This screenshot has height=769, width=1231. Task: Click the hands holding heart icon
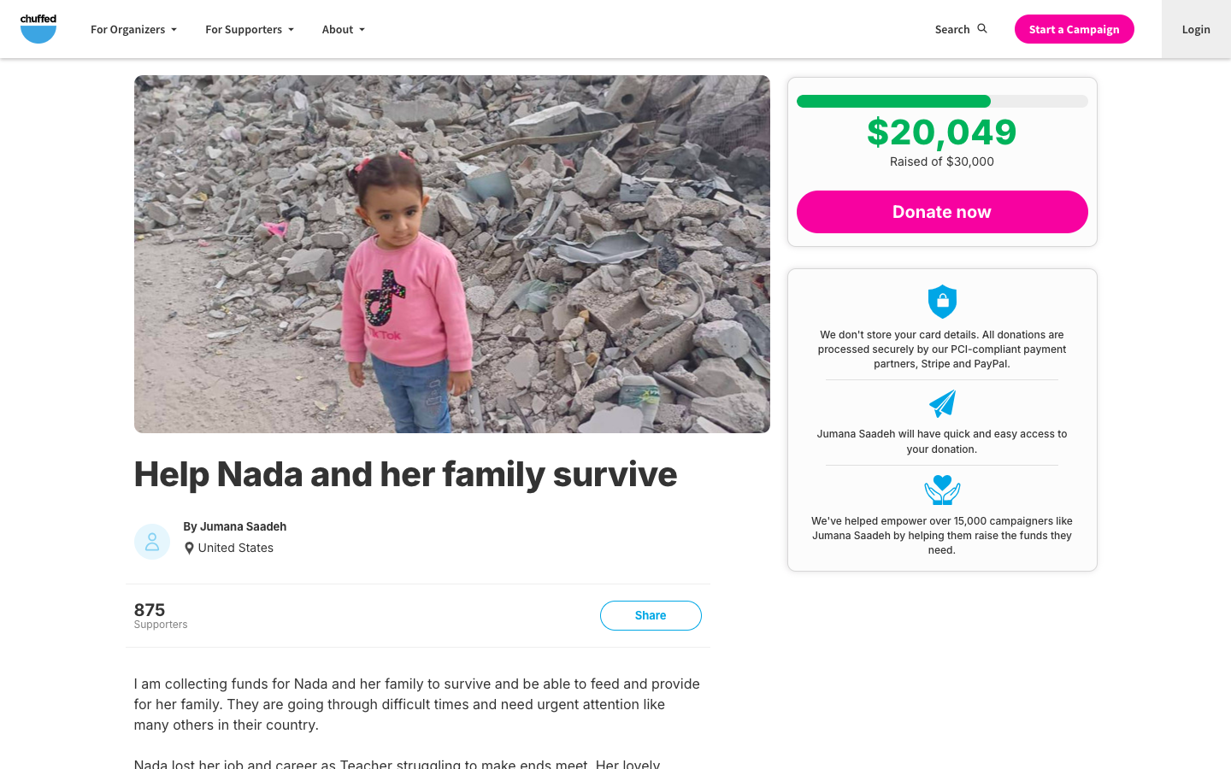[x=942, y=490]
